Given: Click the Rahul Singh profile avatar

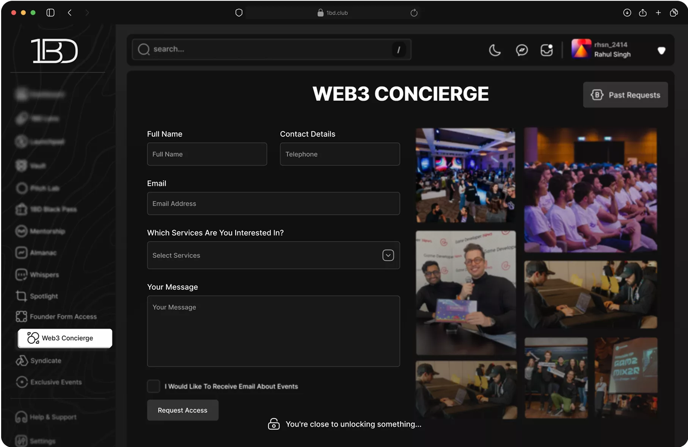Looking at the screenshot, I should click(581, 49).
